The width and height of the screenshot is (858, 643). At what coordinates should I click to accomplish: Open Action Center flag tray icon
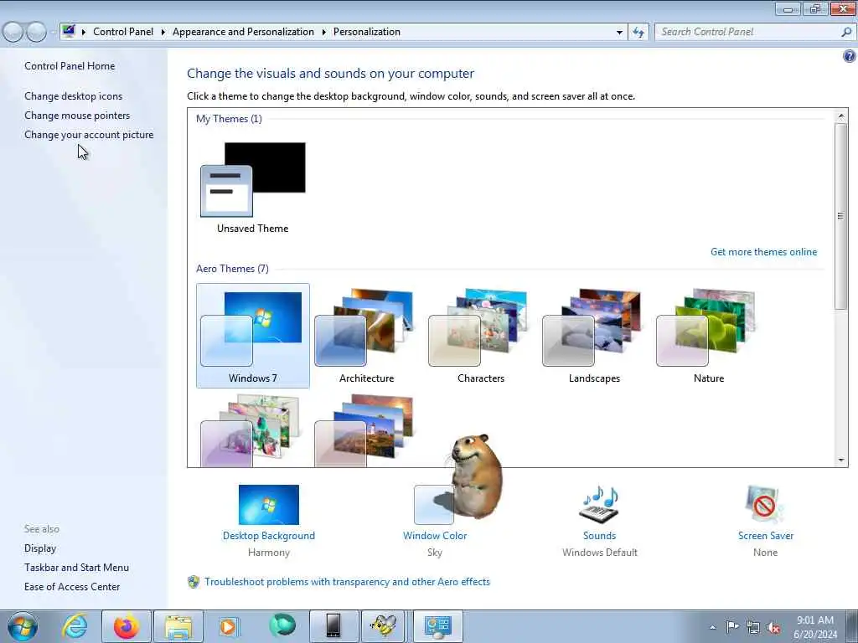point(731,627)
